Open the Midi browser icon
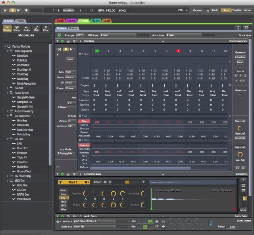The height and width of the screenshot is (235, 254). [36, 29]
